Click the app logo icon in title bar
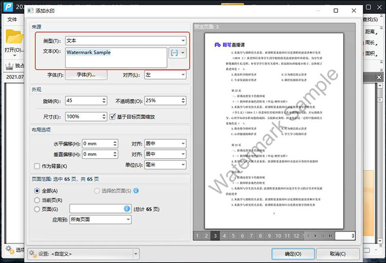This screenshot has width=386, height=263. click(x=8, y=7)
